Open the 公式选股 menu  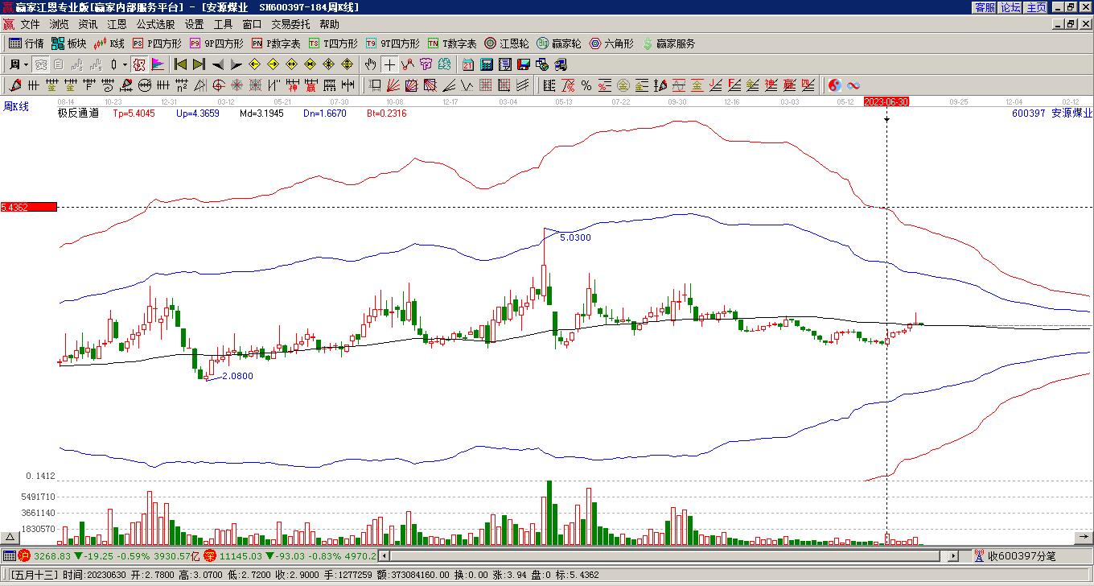pyautogui.click(x=155, y=24)
